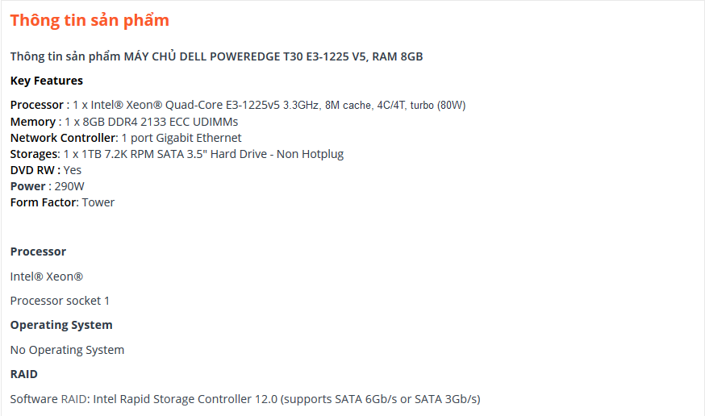Click the 'Storages' label
Image resolution: width=705 pixels, height=416 pixels.
[x=34, y=154]
